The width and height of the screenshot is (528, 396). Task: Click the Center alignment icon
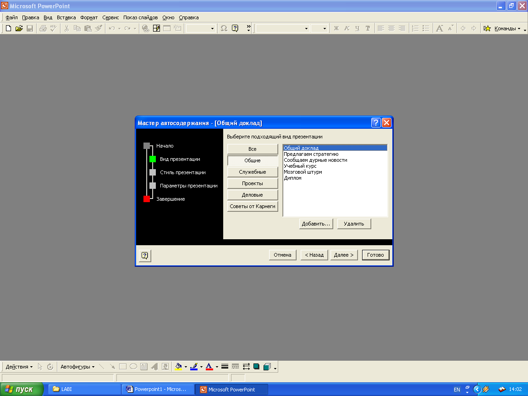(x=391, y=28)
